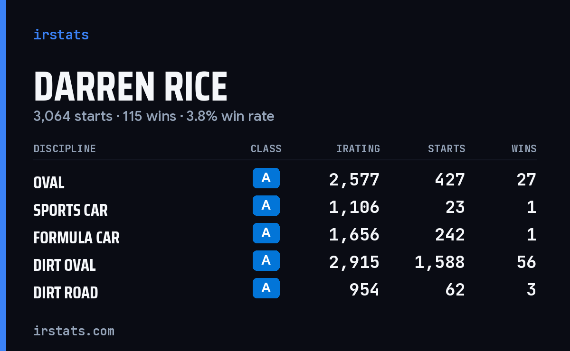
Task: Select the DIRT OVAL discipline row
Action: click(x=285, y=262)
